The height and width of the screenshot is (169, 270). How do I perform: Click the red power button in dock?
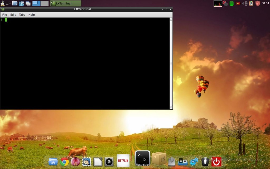pos(216,162)
